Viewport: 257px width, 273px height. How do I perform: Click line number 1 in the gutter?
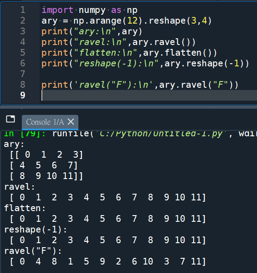(x=23, y=10)
